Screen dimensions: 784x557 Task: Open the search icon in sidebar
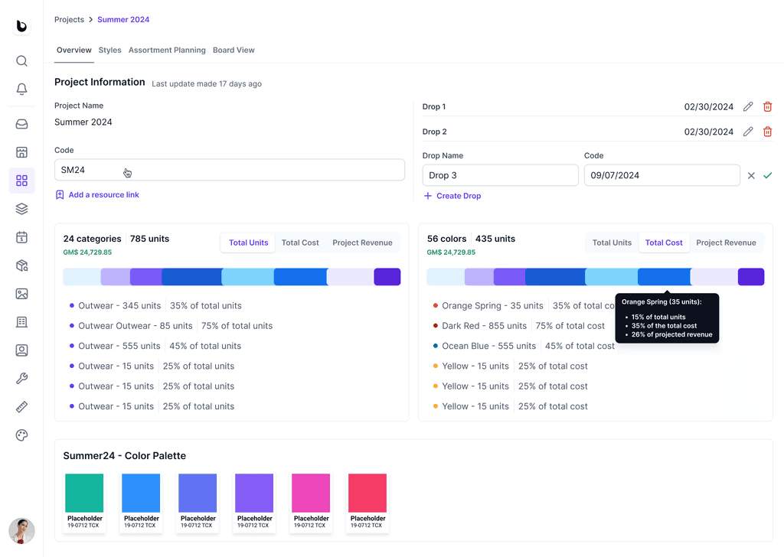(x=21, y=61)
